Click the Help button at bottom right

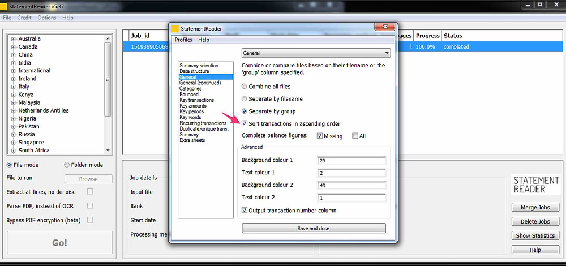pyautogui.click(x=535, y=250)
